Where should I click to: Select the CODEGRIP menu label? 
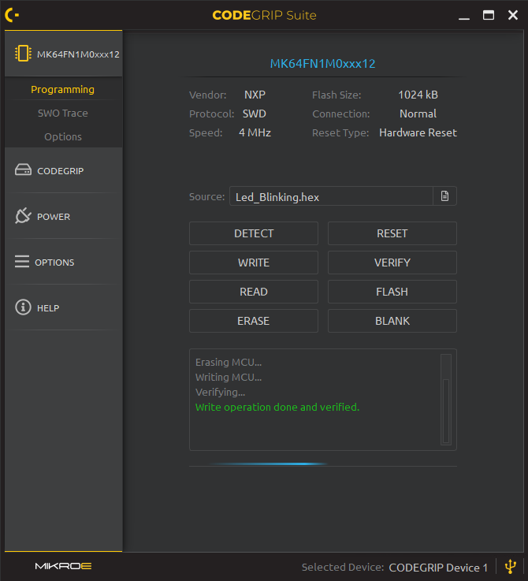click(x=61, y=171)
